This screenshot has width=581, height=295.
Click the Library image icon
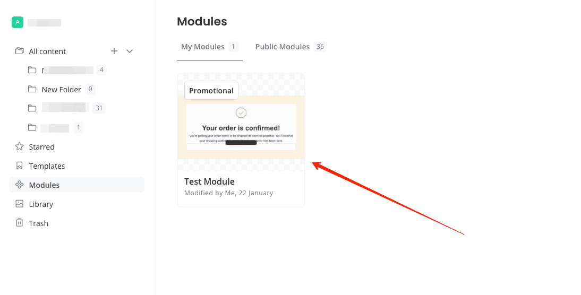(x=19, y=204)
